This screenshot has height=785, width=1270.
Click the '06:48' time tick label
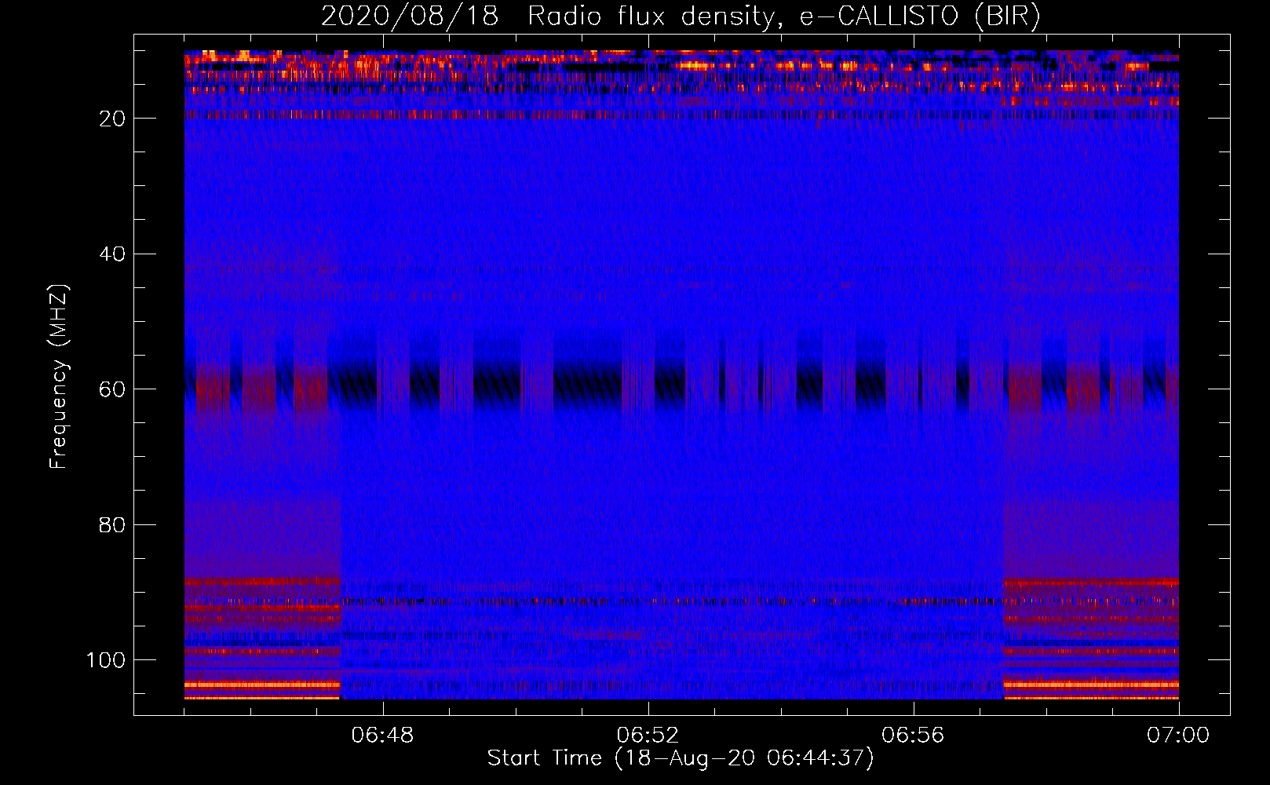pos(383,736)
